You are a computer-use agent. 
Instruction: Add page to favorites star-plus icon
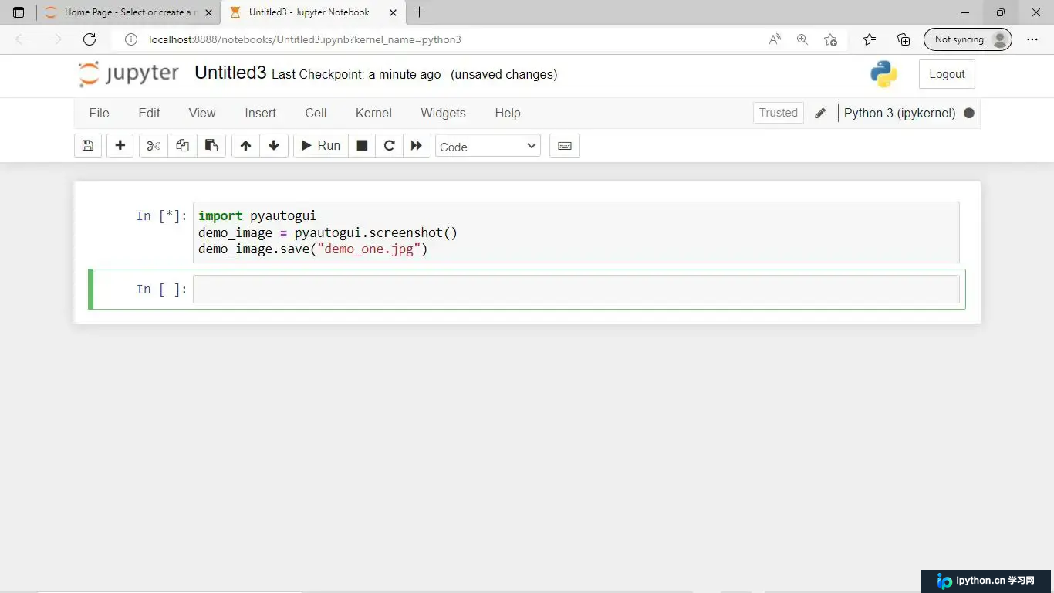point(830,39)
